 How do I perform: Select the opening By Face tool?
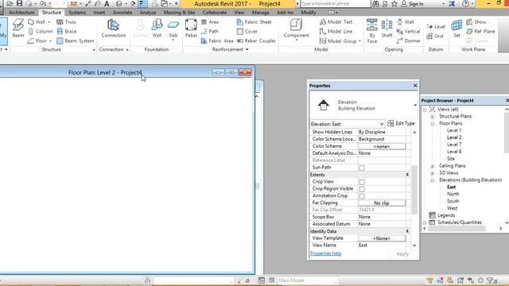[372, 30]
